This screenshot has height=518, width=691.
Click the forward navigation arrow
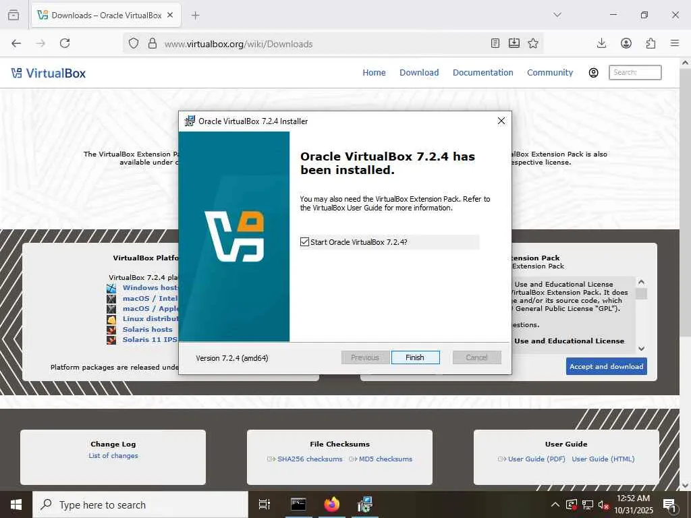(x=40, y=43)
